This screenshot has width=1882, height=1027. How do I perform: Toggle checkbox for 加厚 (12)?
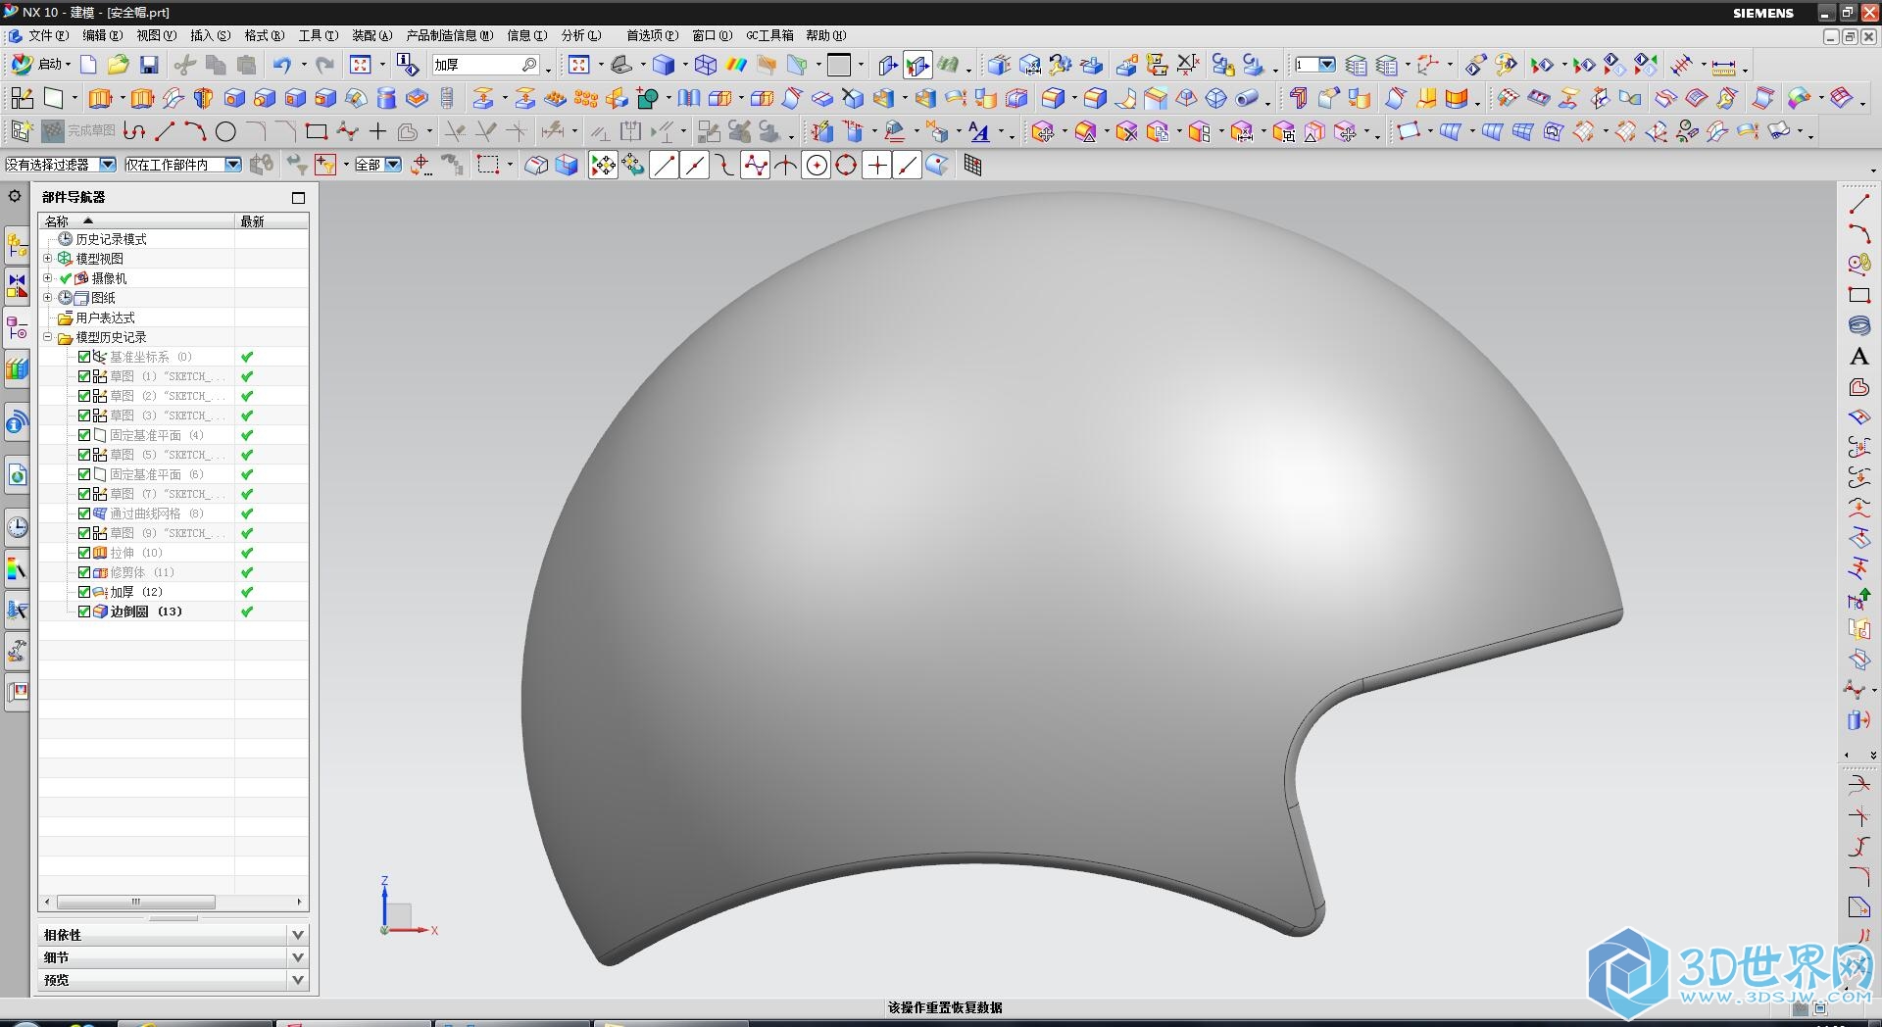[x=84, y=592]
